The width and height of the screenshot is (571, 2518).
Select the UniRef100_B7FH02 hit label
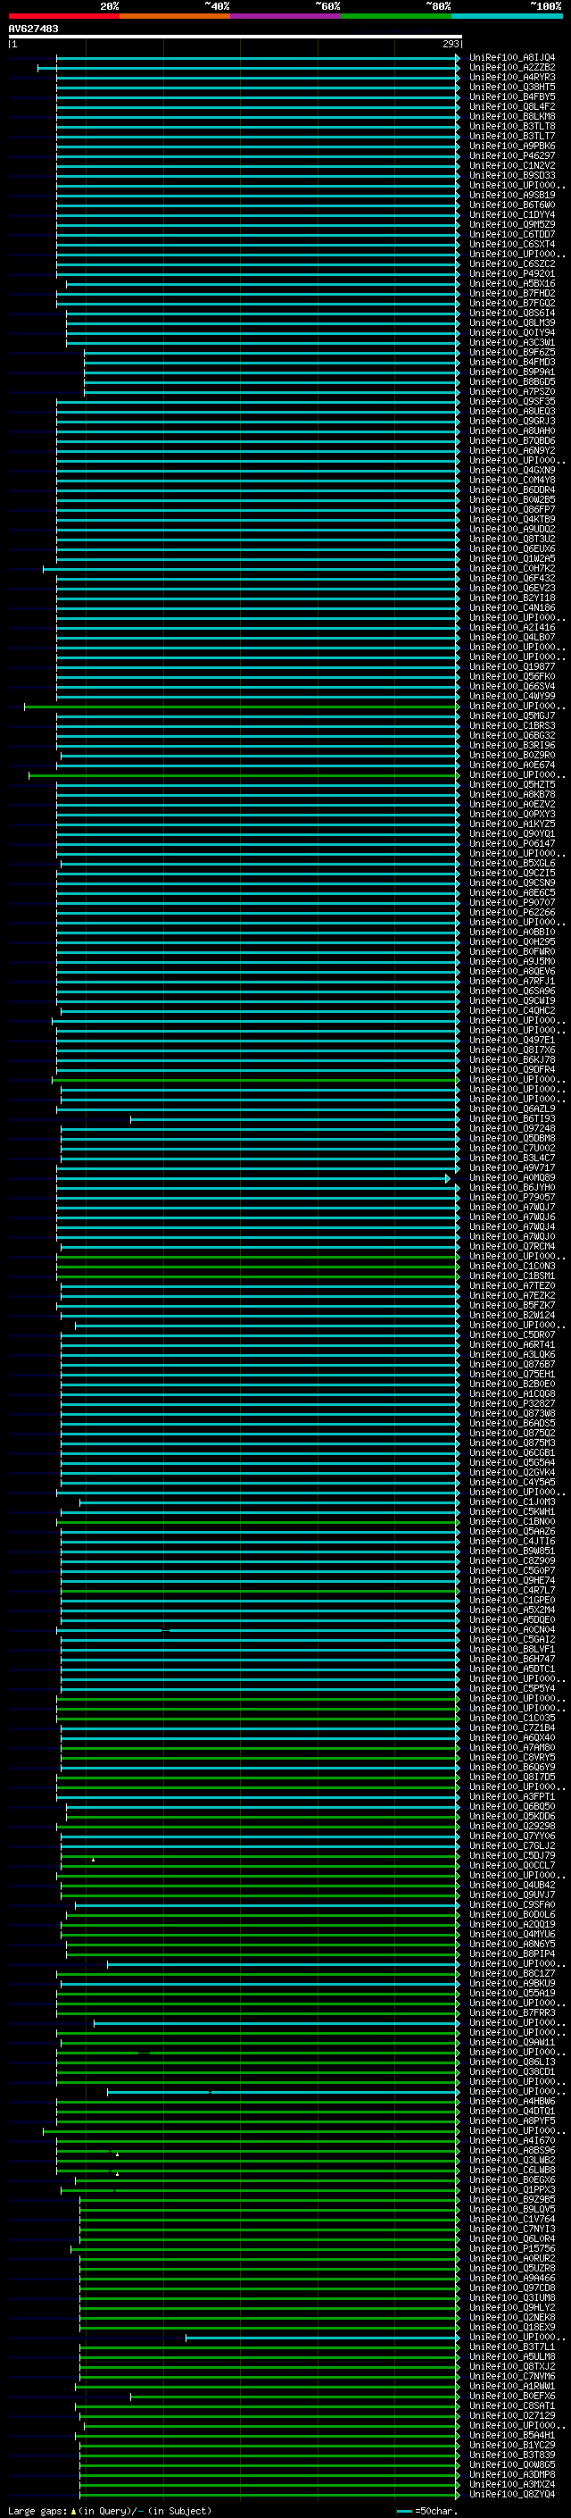pyautogui.click(x=511, y=293)
